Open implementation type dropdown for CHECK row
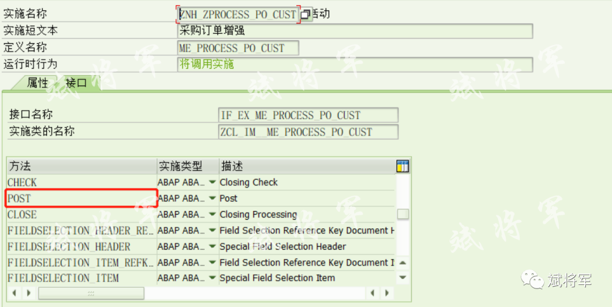This screenshot has height=307, width=612. coord(212,182)
